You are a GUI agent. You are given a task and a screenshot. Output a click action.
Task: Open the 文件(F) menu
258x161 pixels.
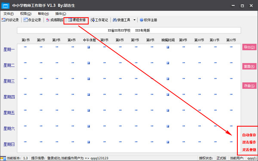tap(9, 14)
